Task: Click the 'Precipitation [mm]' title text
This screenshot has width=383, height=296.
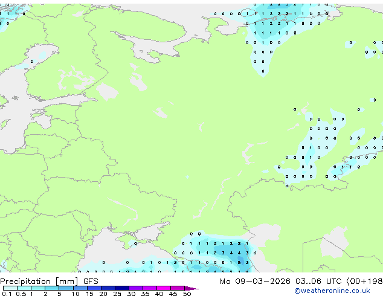Action: (39, 282)
